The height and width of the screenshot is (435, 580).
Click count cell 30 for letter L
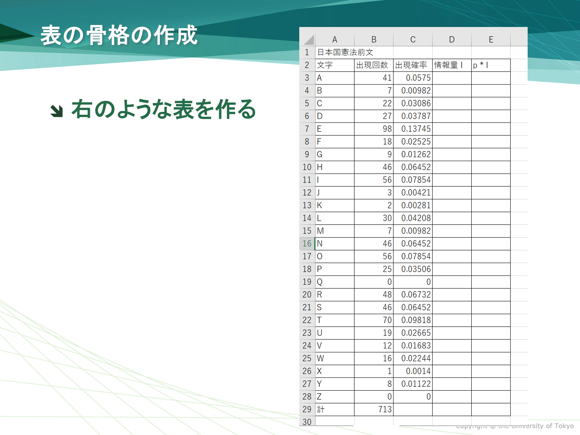click(374, 218)
